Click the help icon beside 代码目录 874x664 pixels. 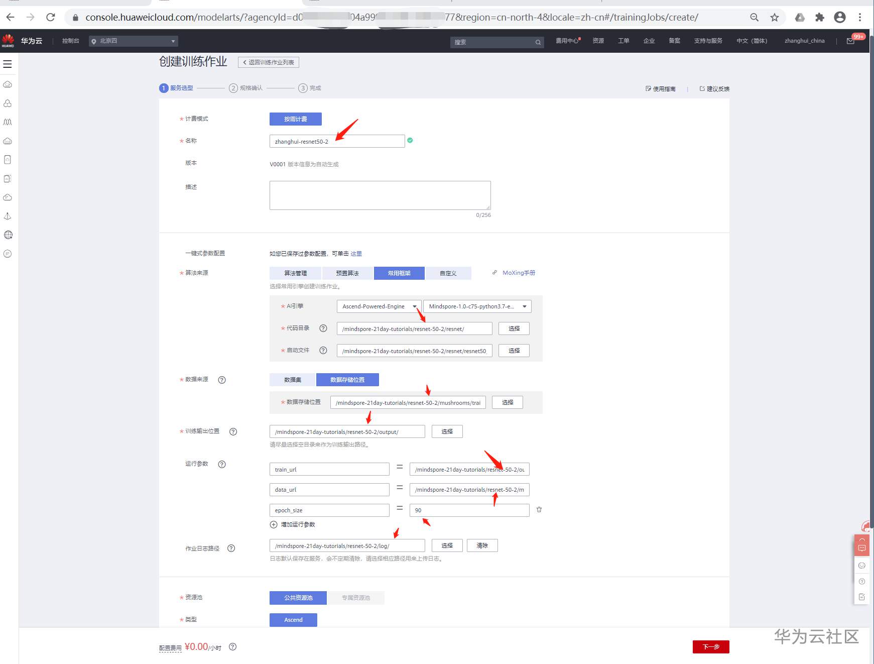tap(323, 328)
